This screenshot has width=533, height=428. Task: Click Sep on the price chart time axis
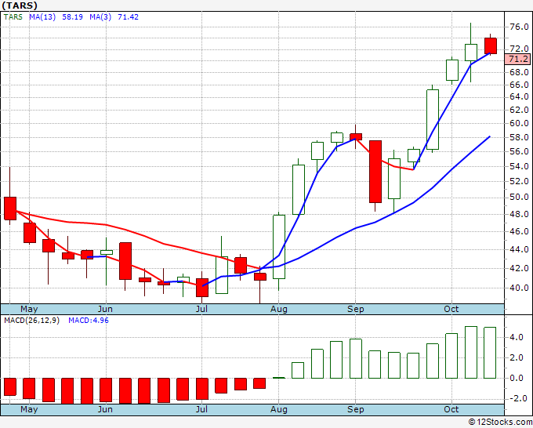pyautogui.click(x=356, y=309)
